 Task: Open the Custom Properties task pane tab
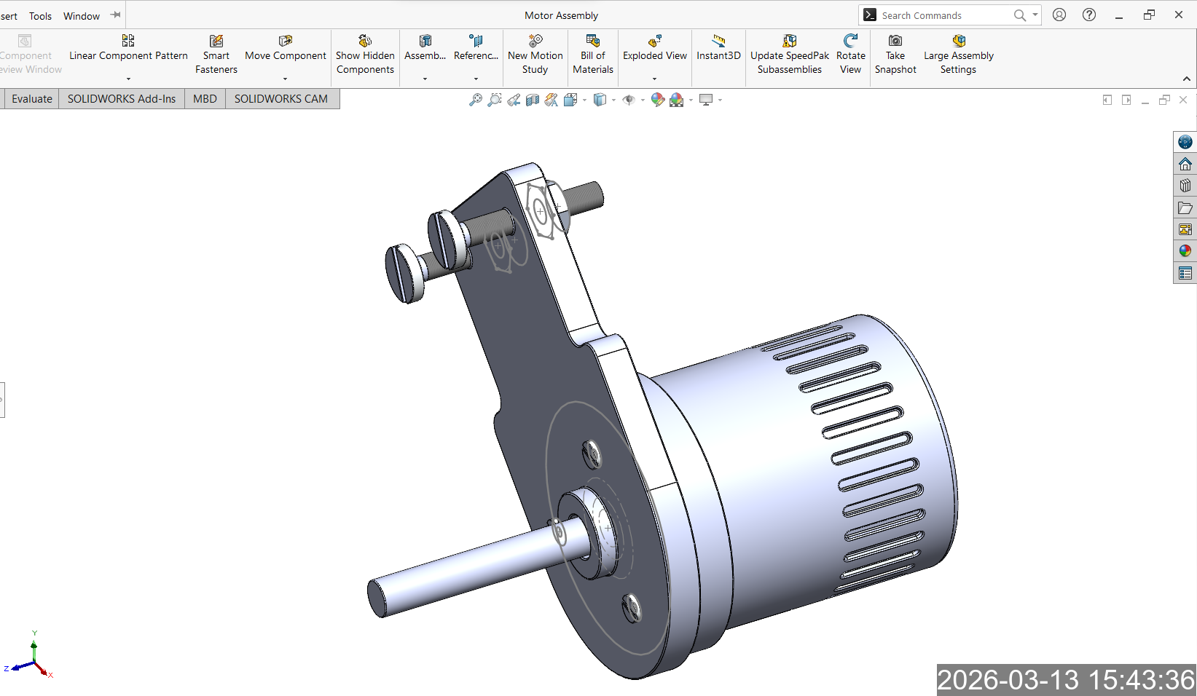(1185, 273)
